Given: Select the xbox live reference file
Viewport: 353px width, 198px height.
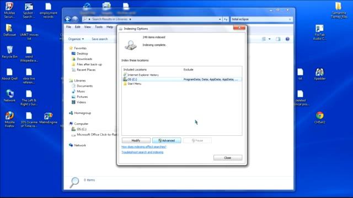Looking at the screenshot, I should (29, 76).
